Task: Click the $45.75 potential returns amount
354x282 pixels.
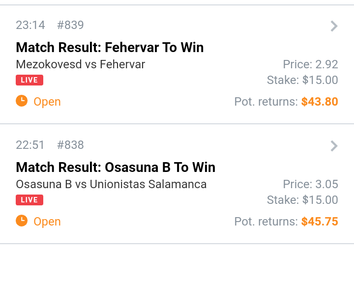Action: 320,222
